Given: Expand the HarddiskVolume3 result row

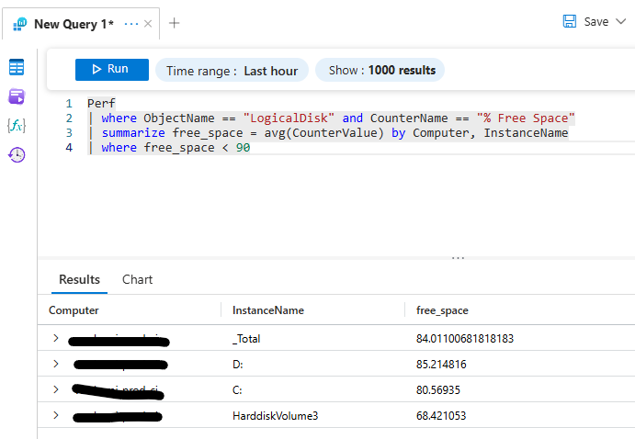Looking at the screenshot, I should point(56,415).
